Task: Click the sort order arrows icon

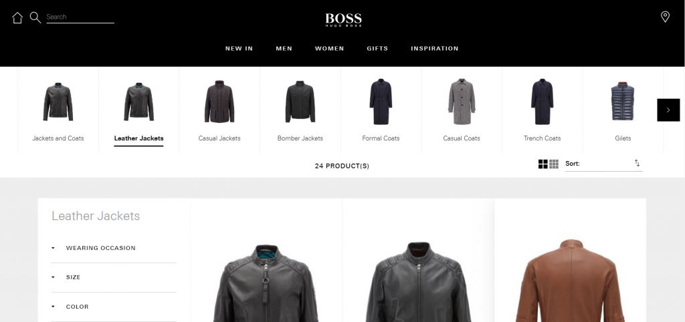Action: point(638,163)
